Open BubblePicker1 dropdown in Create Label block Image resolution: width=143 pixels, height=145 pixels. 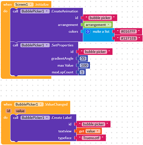(x=35, y=118)
